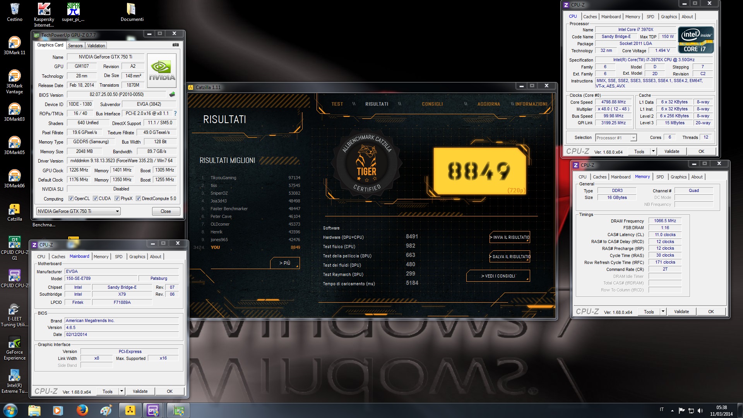The image size is (743, 418).
Task: Toggle the OpenCL checkbox in GPU-Z
Action: 71,199
